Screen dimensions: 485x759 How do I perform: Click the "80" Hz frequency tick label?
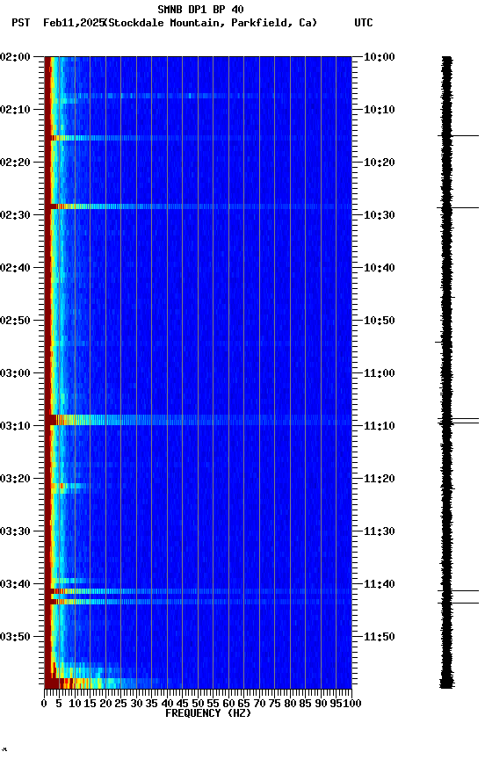click(290, 704)
